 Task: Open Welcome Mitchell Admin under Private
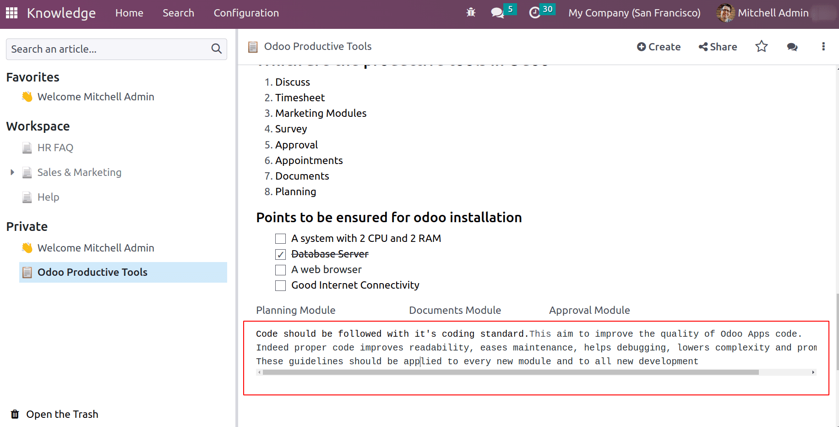tap(96, 248)
